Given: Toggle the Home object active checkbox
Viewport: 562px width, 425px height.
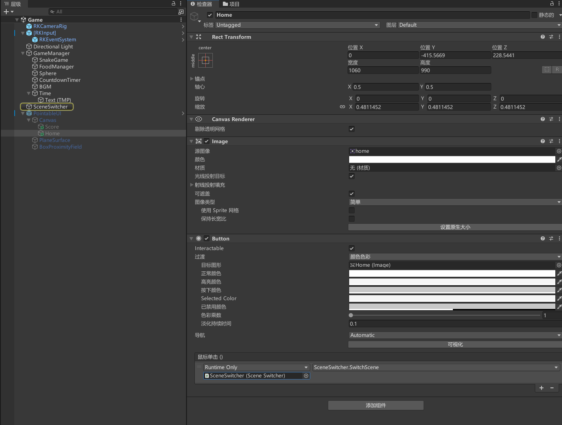Looking at the screenshot, I should click(x=210, y=15).
